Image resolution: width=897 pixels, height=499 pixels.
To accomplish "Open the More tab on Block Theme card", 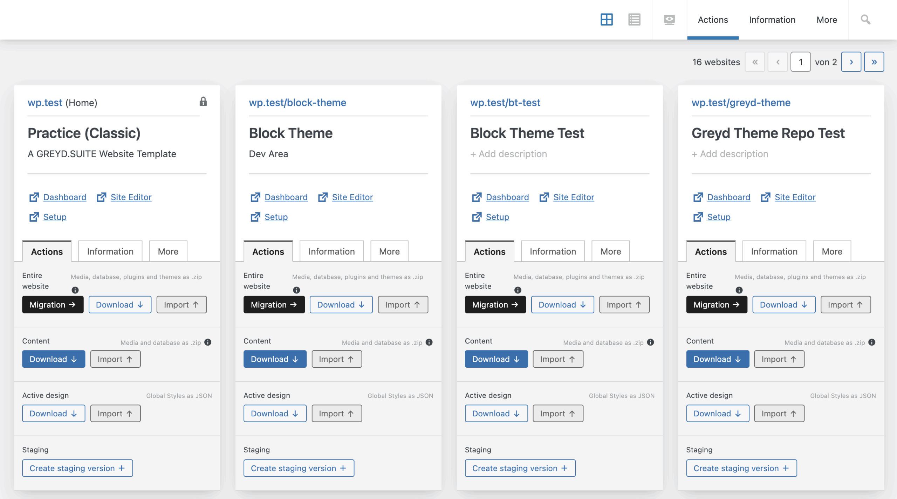I will pyautogui.click(x=389, y=251).
